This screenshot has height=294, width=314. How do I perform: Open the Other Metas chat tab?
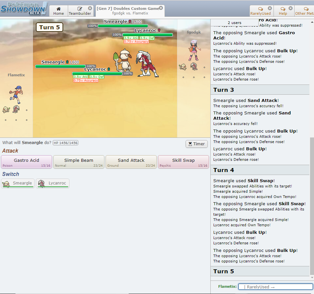click(304, 11)
